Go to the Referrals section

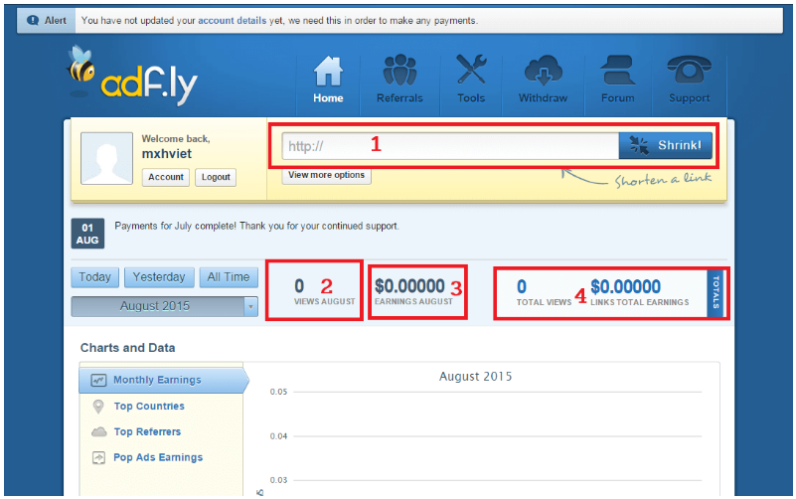pyautogui.click(x=399, y=80)
